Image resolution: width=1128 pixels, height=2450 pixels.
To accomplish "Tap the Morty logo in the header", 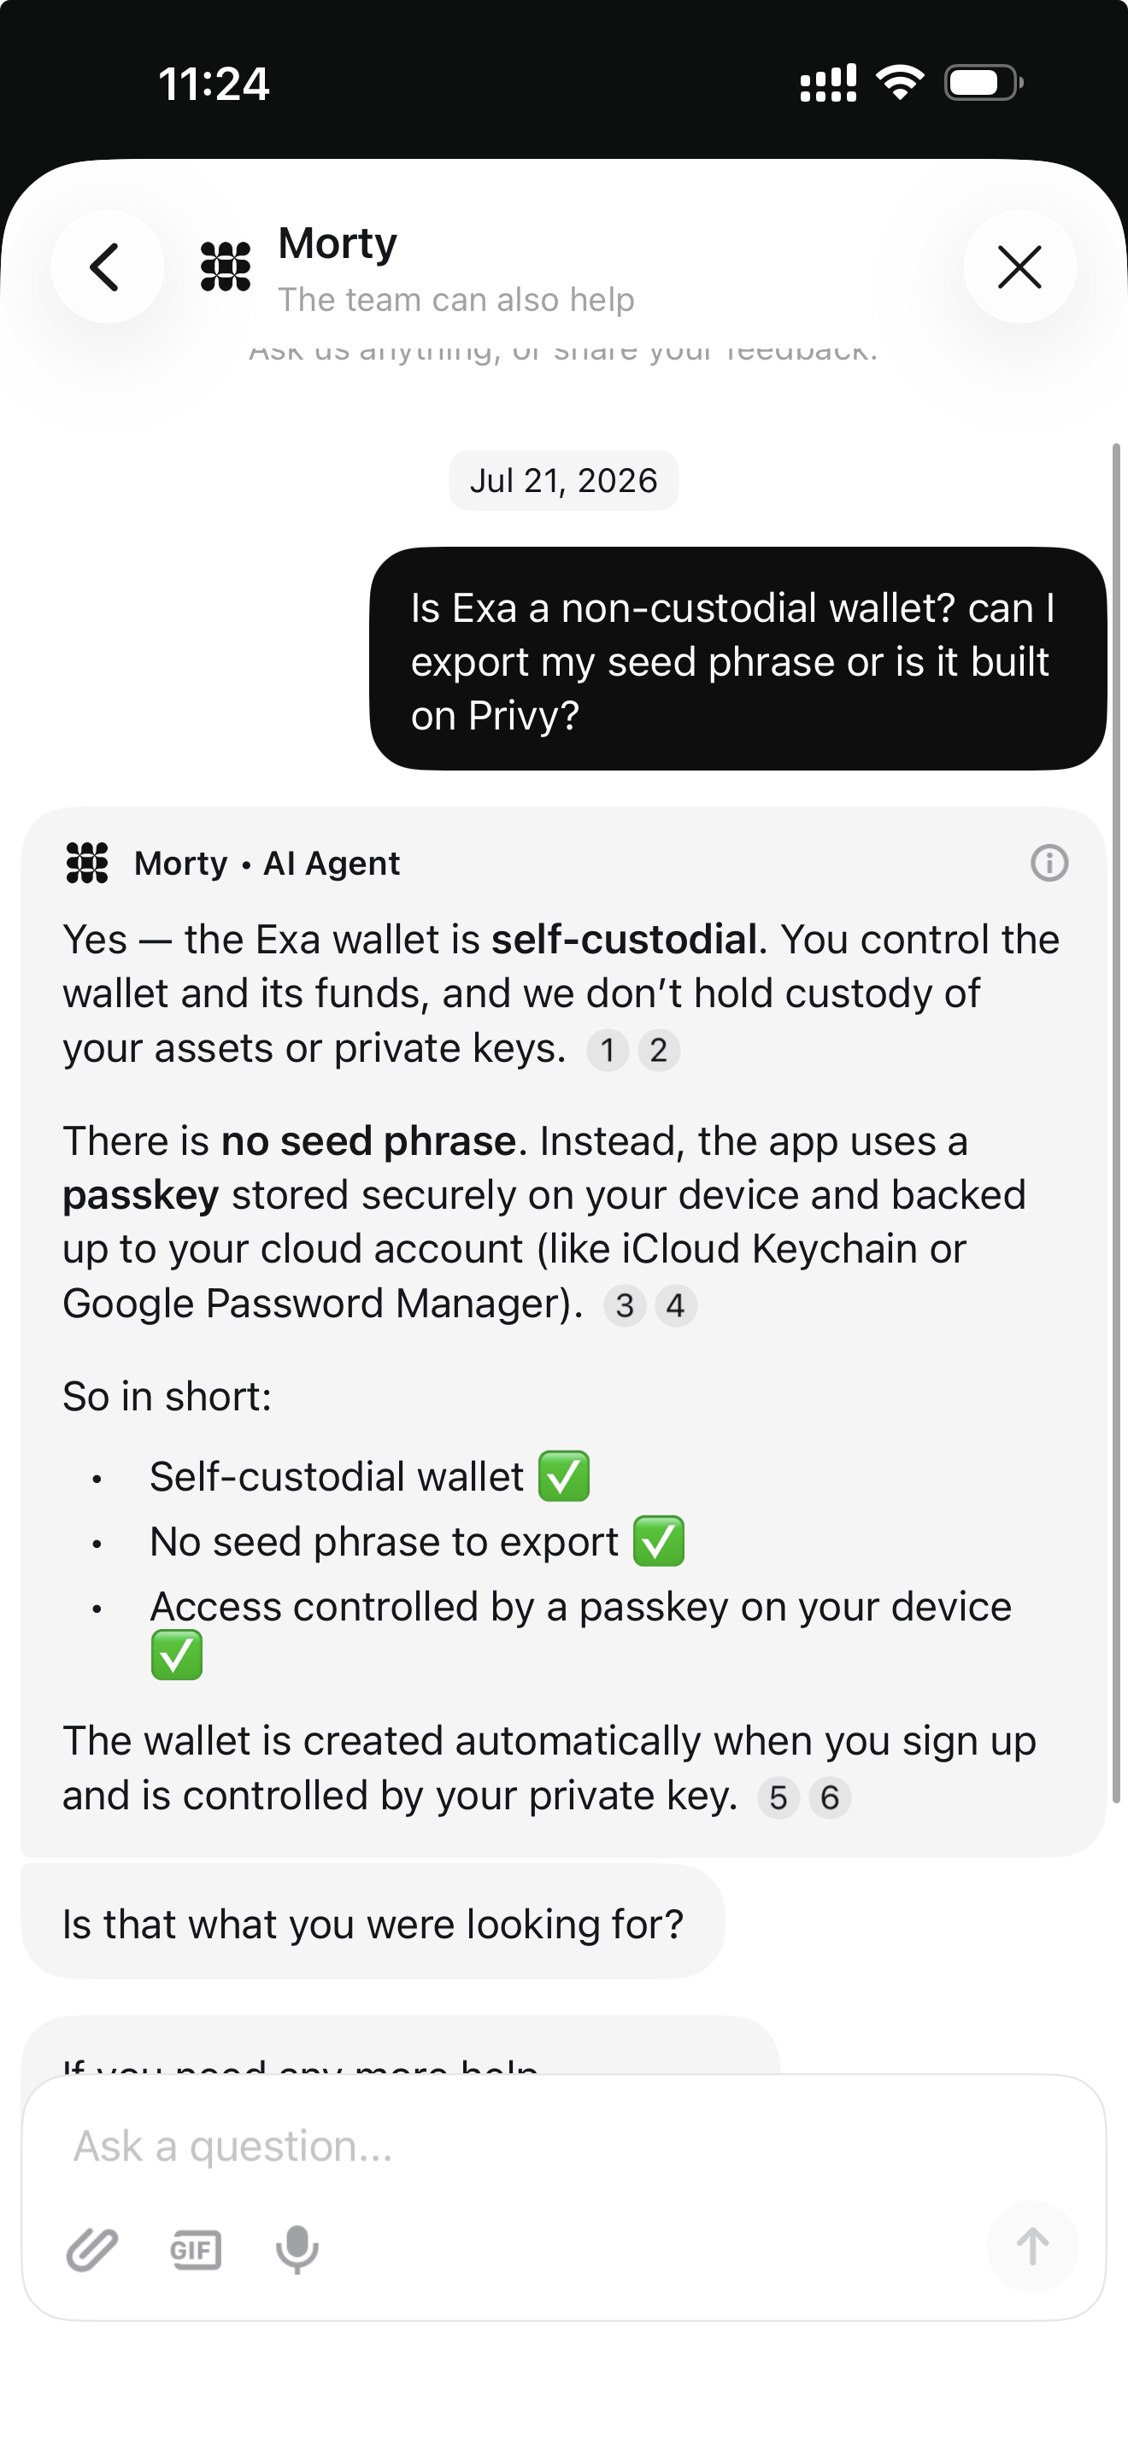I will (x=226, y=267).
